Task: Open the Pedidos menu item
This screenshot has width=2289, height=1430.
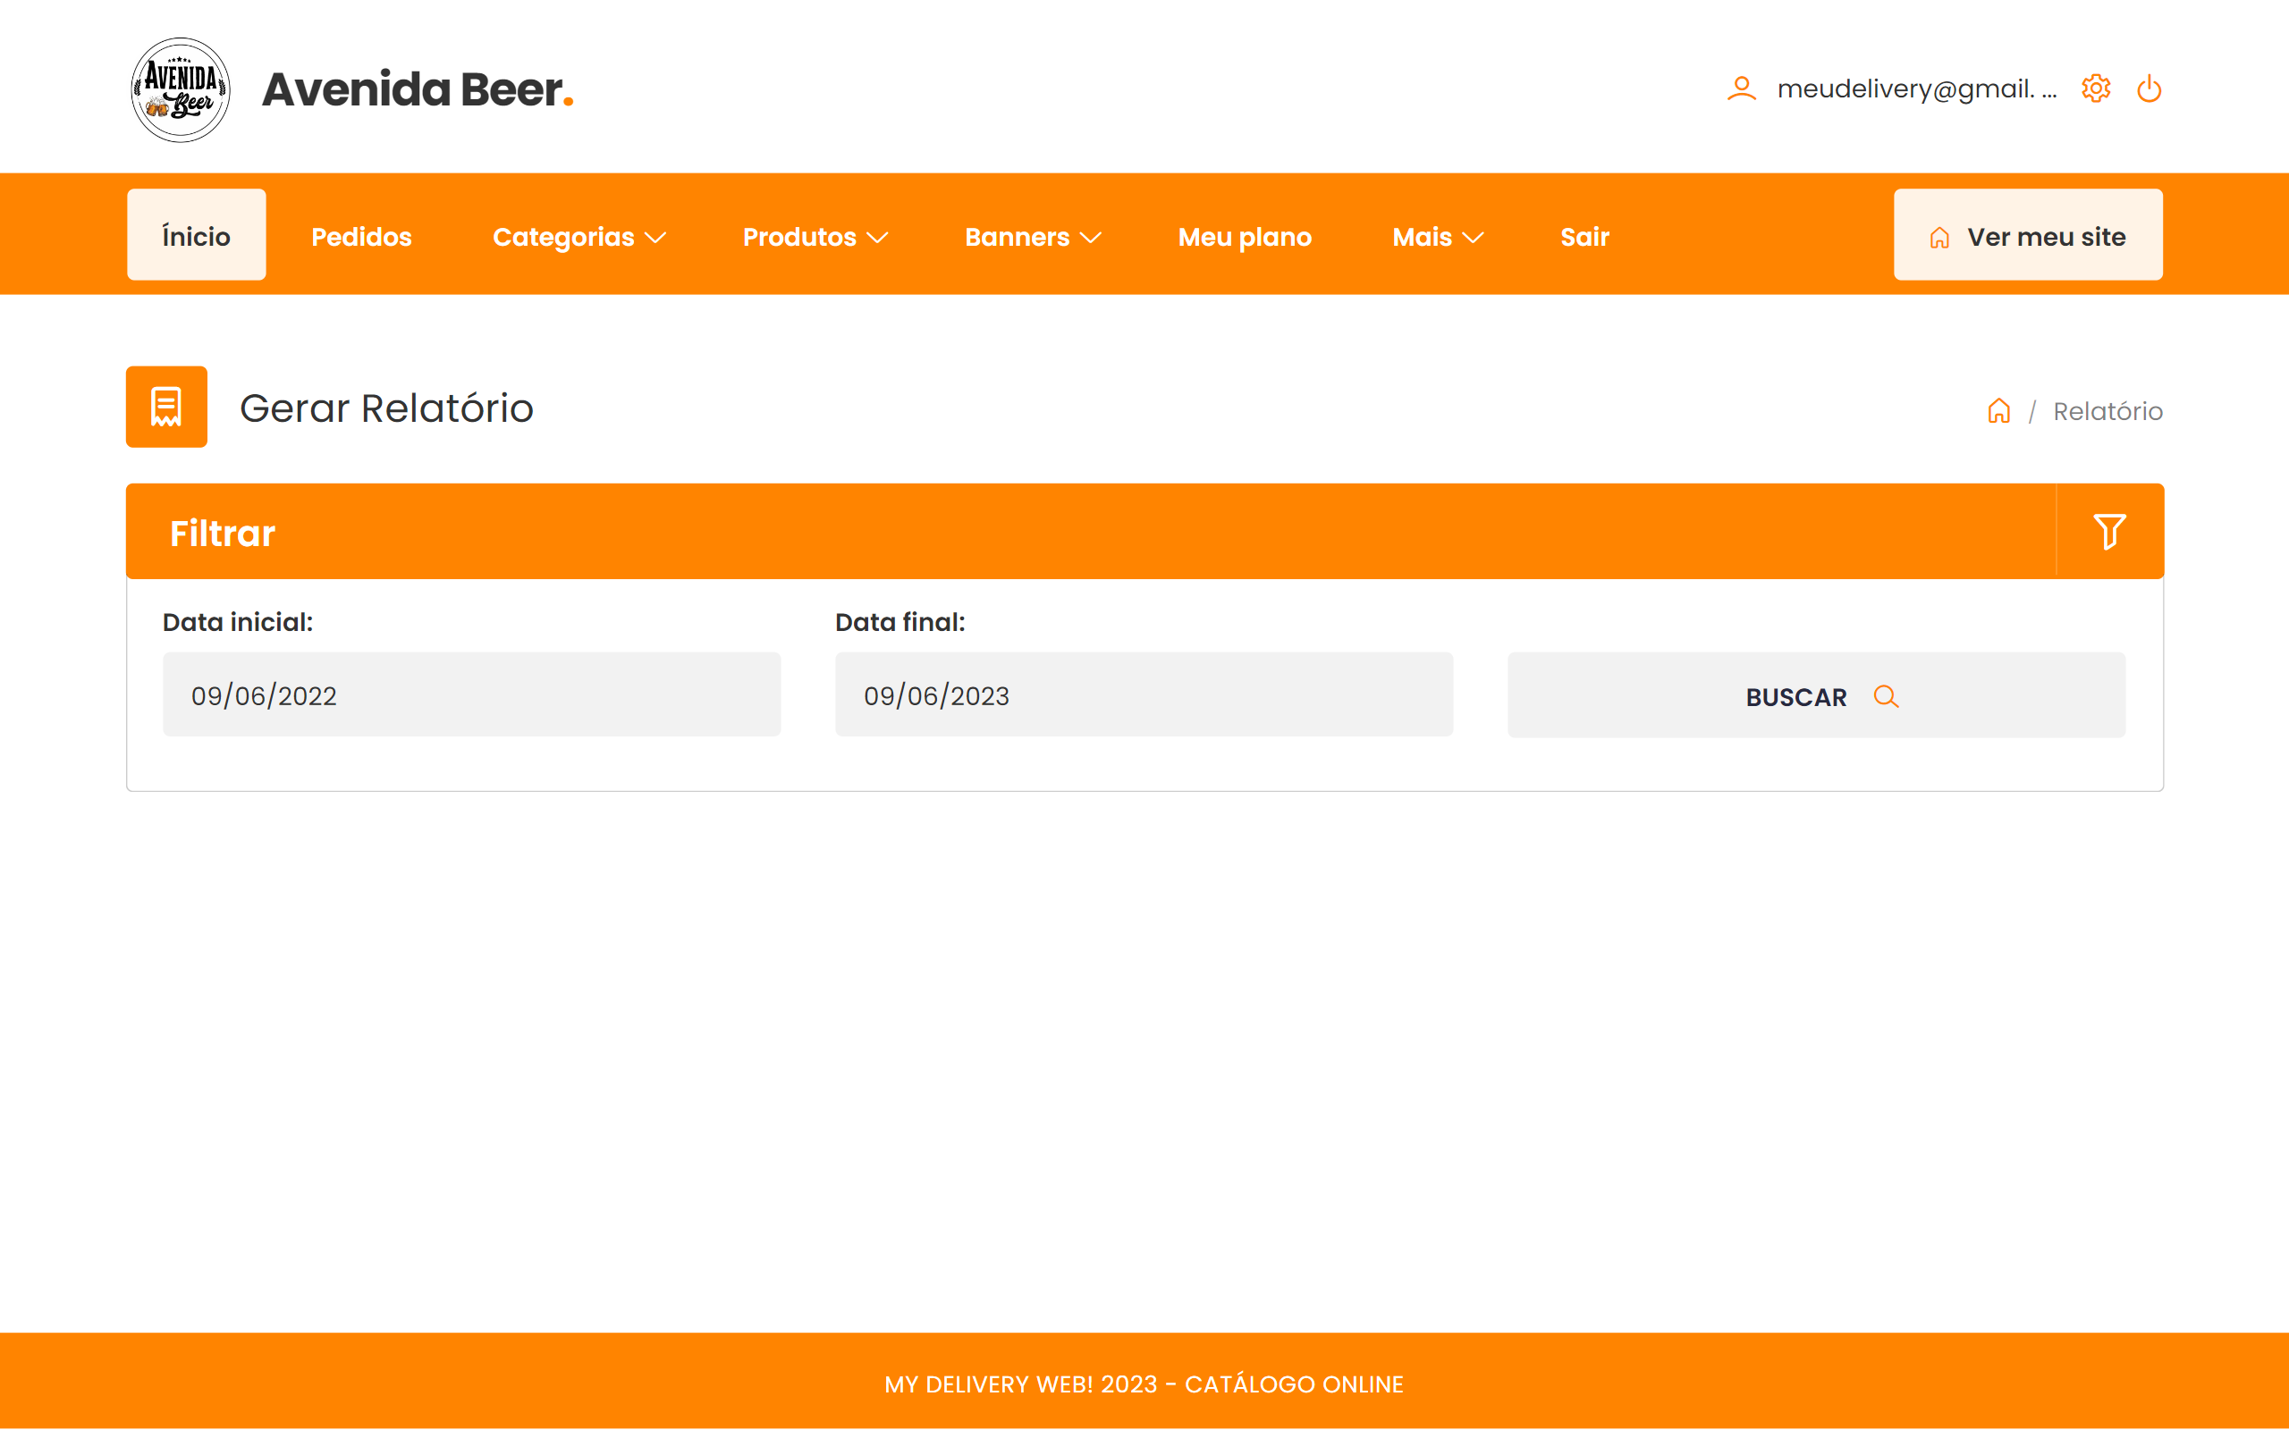Action: [361, 237]
